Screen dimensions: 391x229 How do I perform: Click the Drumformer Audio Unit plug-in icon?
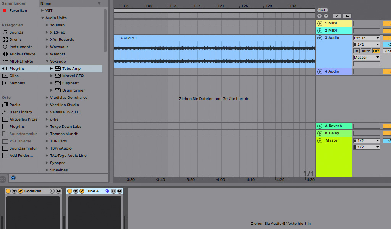[x=58, y=90]
